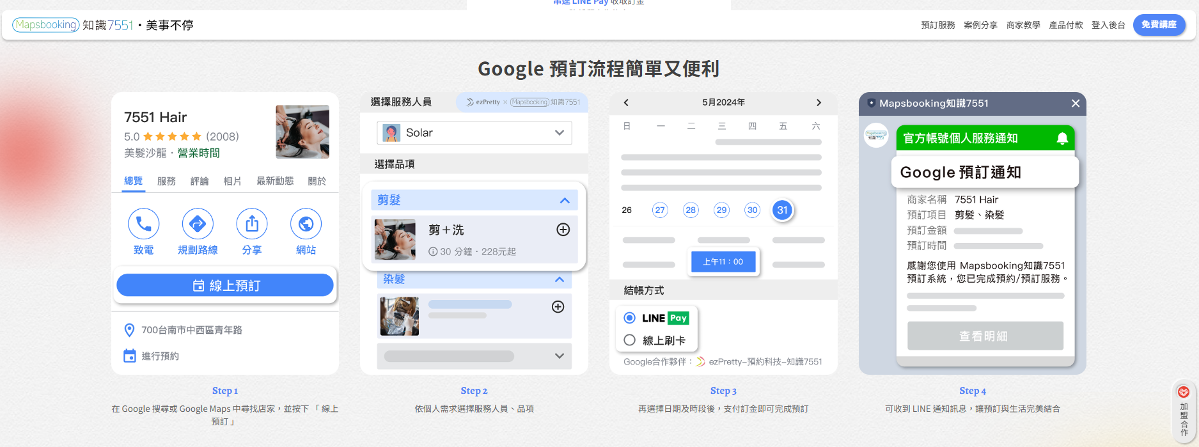Image resolution: width=1199 pixels, height=447 pixels.
Task: Click the 規劃路線 directions icon
Action: click(198, 224)
